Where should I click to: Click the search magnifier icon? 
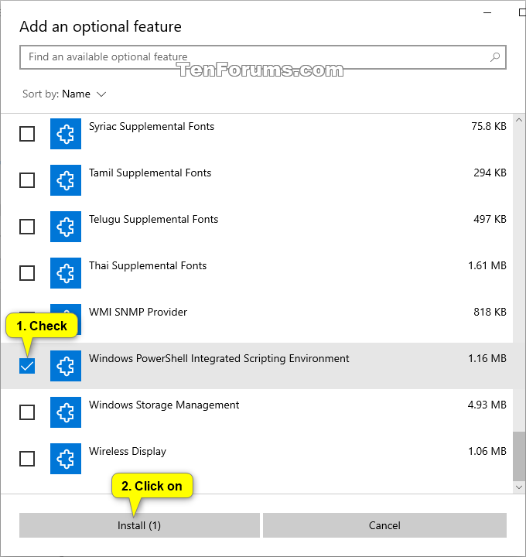(x=495, y=57)
